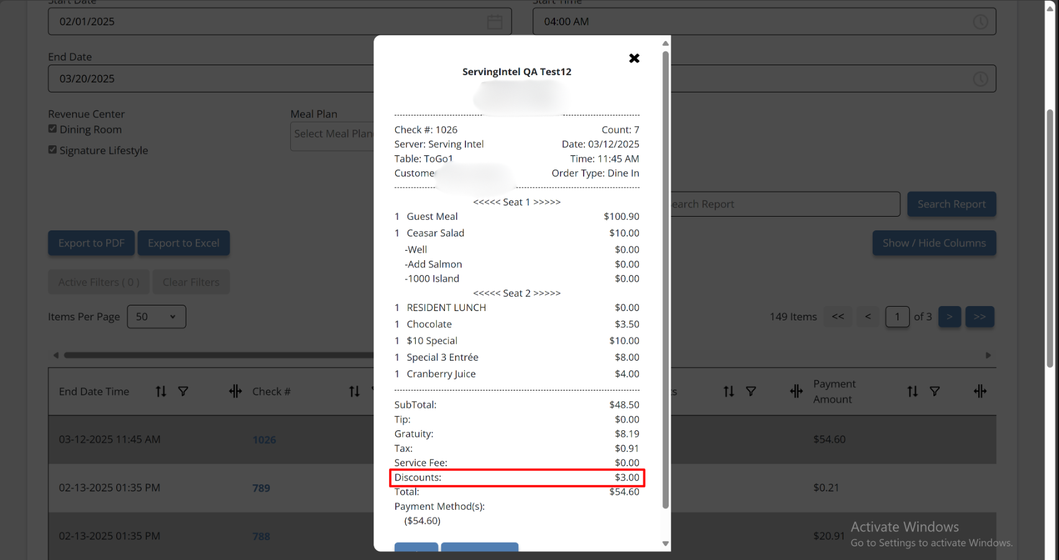Open the End Time clock icon
Image resolution: width=1059 pixels, height=560 pixels.
click(x=980, y=79)
